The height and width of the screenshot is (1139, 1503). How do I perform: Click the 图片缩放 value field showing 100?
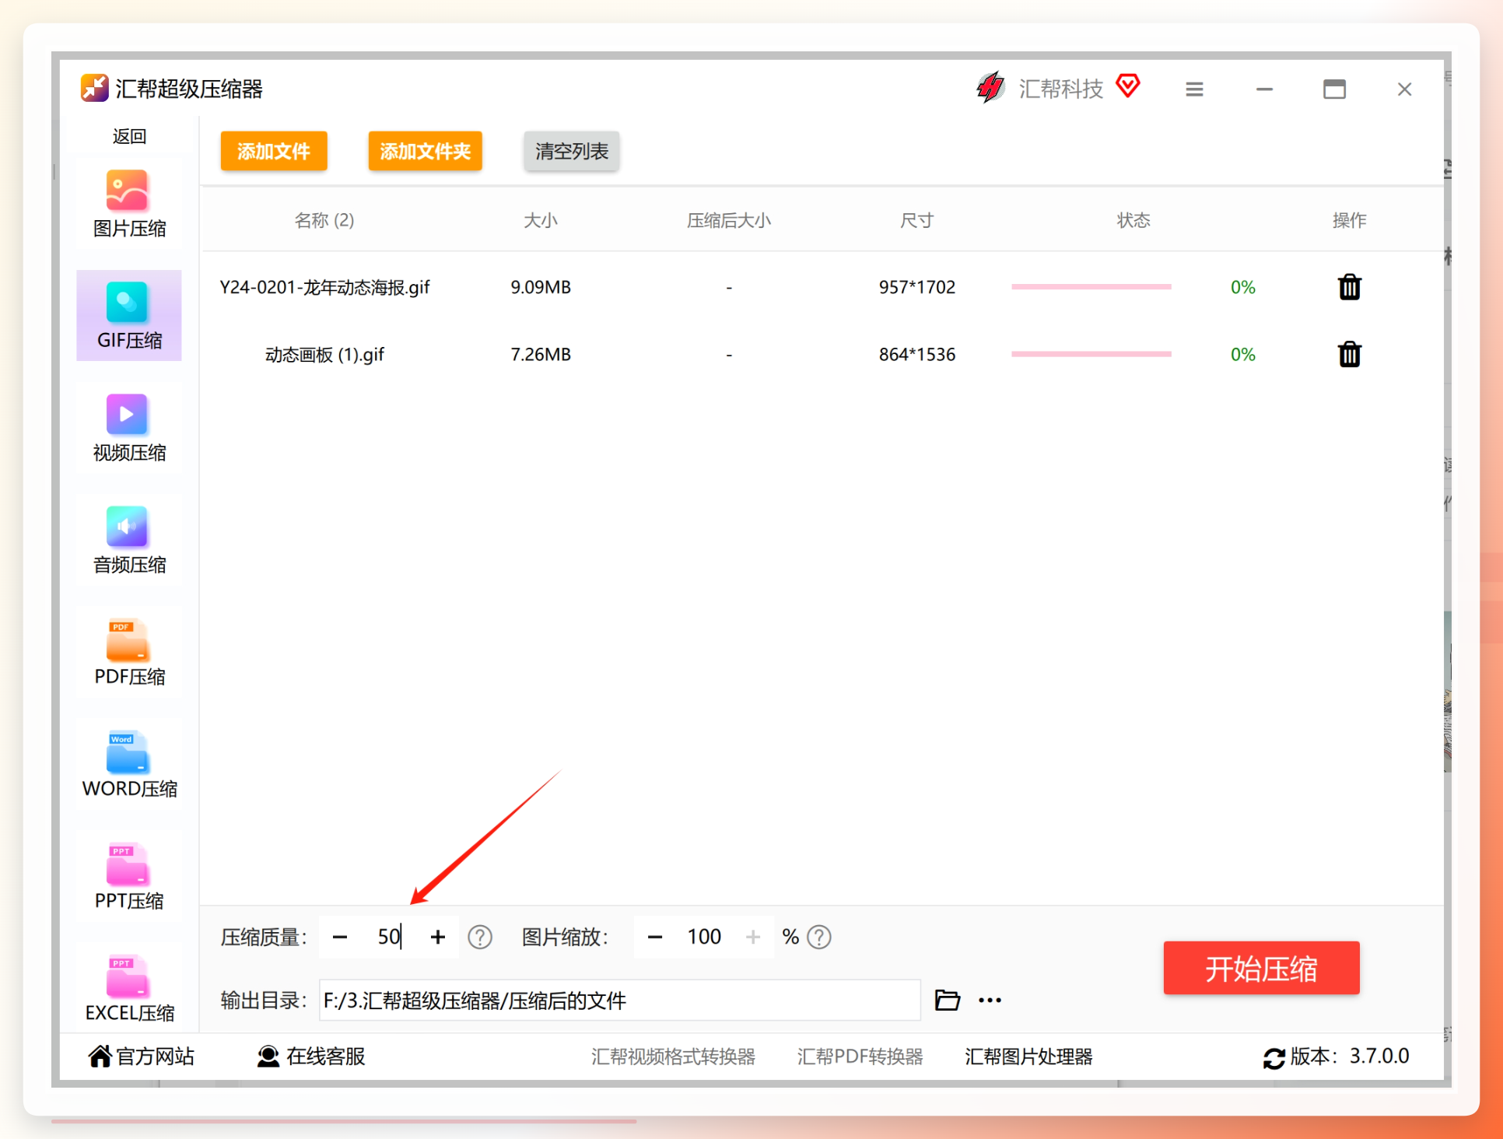(x=704, y=937)
